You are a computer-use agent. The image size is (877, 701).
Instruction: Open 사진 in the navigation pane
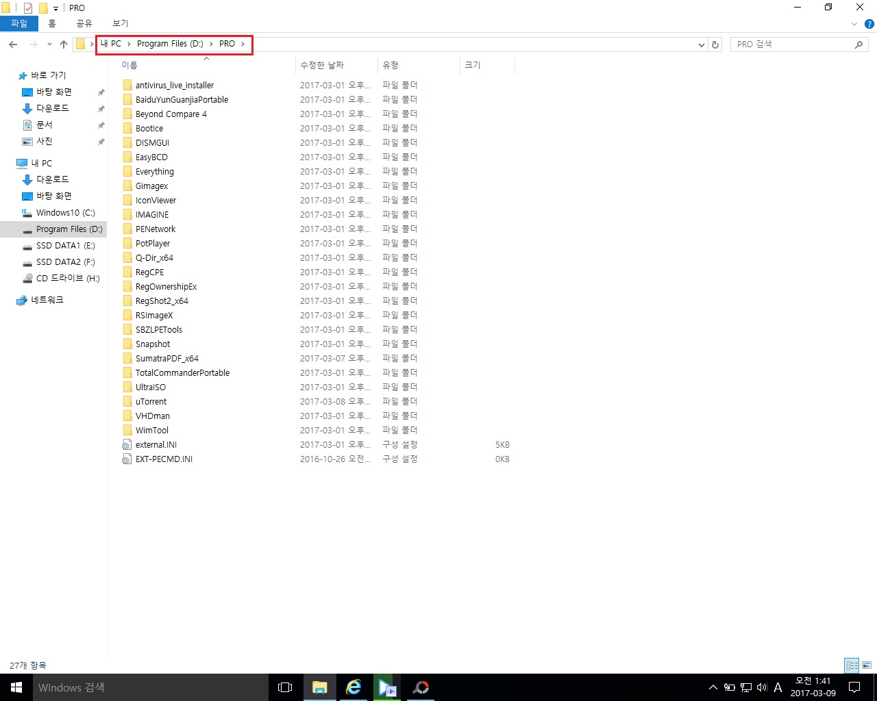45,141
